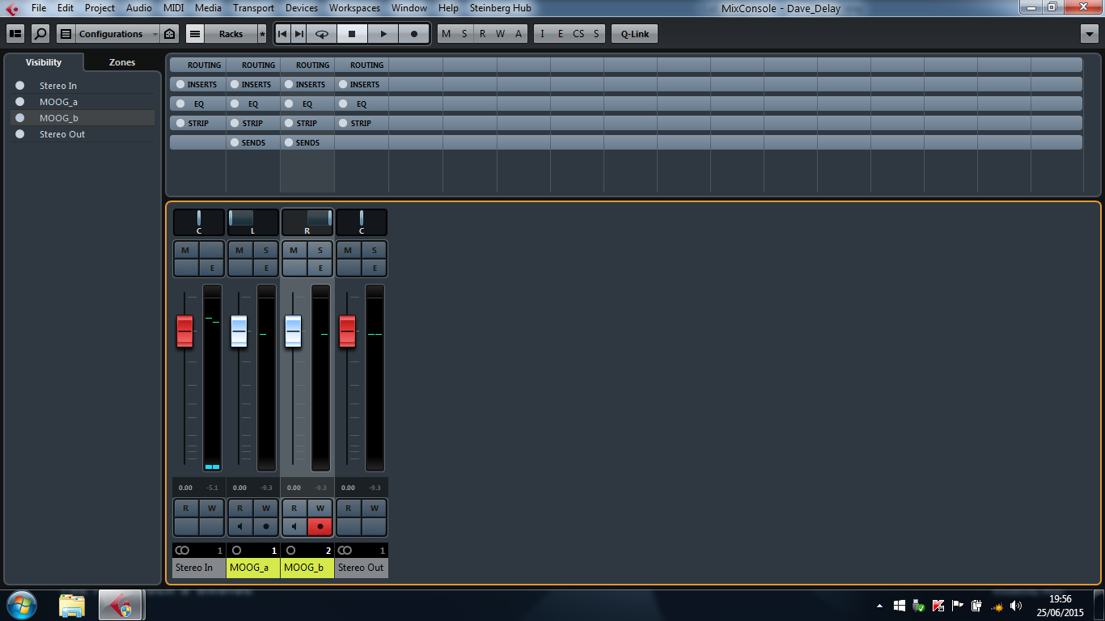1105x621 pixels.
Task: Open the channel search magnifier
Action: (x=40, y=34)
